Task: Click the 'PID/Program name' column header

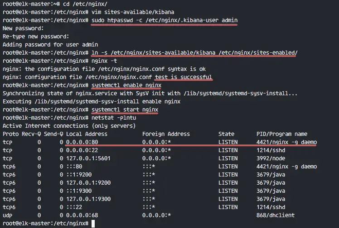Action: click(x=282, y=134)
